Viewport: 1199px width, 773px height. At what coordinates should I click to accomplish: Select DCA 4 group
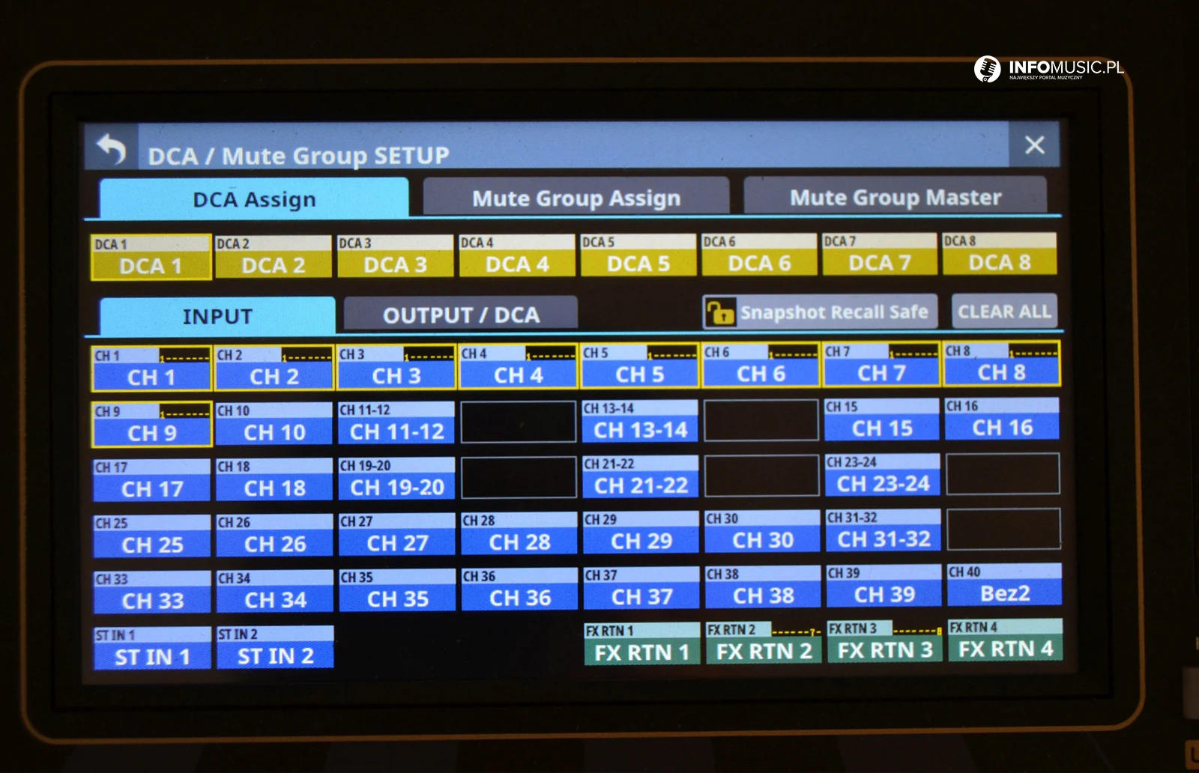[x=517, y=255]
